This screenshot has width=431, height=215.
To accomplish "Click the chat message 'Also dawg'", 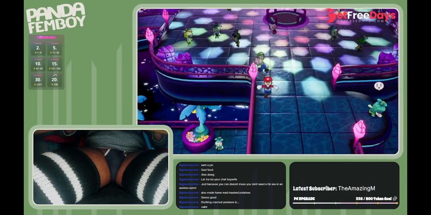I will click(207, 175).
